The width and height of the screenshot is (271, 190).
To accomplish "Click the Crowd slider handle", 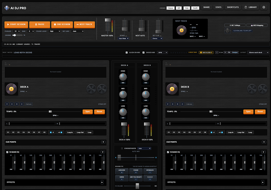I will coord(15,35).
